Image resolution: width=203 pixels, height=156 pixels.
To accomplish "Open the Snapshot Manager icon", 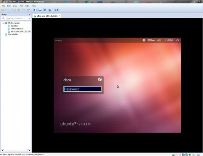I will coord(28,10).
